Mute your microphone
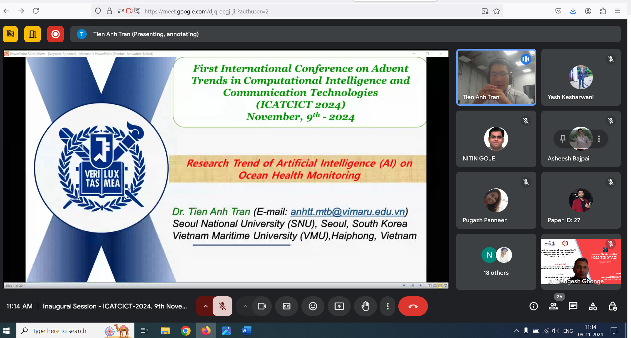Viewport: 631px width, 338px height. (x=222, y=306)
